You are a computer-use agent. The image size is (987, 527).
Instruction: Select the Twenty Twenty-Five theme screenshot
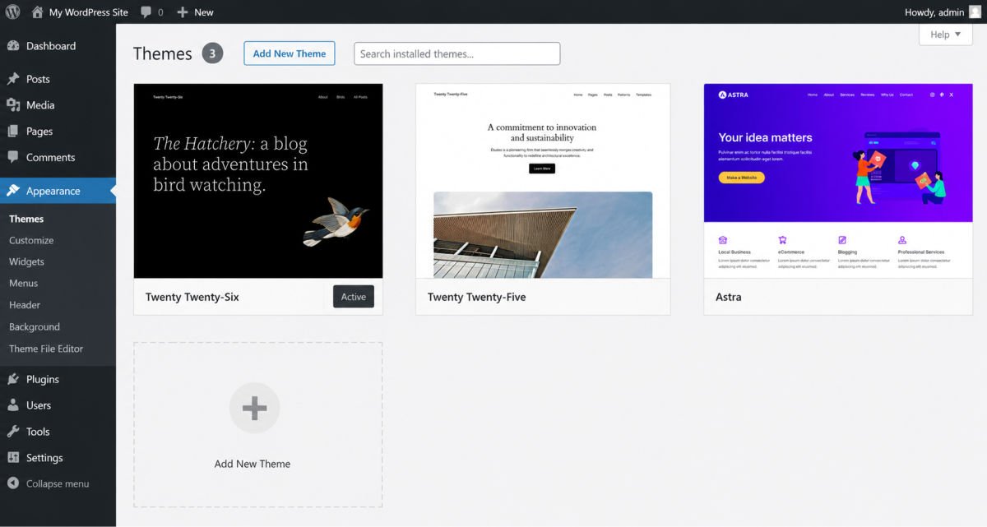(543, 181)
